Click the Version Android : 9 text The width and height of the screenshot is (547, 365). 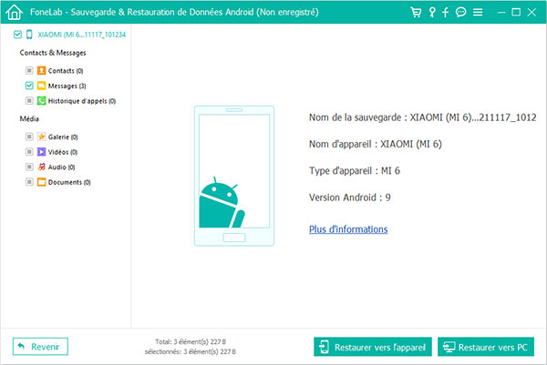pyautogui.click(x=350, y=198)
